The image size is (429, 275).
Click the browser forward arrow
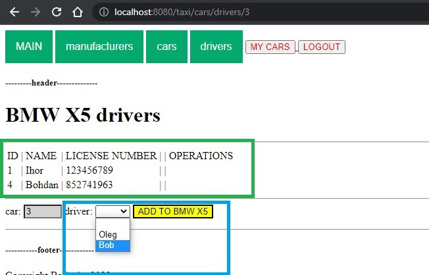coord(36,12)
